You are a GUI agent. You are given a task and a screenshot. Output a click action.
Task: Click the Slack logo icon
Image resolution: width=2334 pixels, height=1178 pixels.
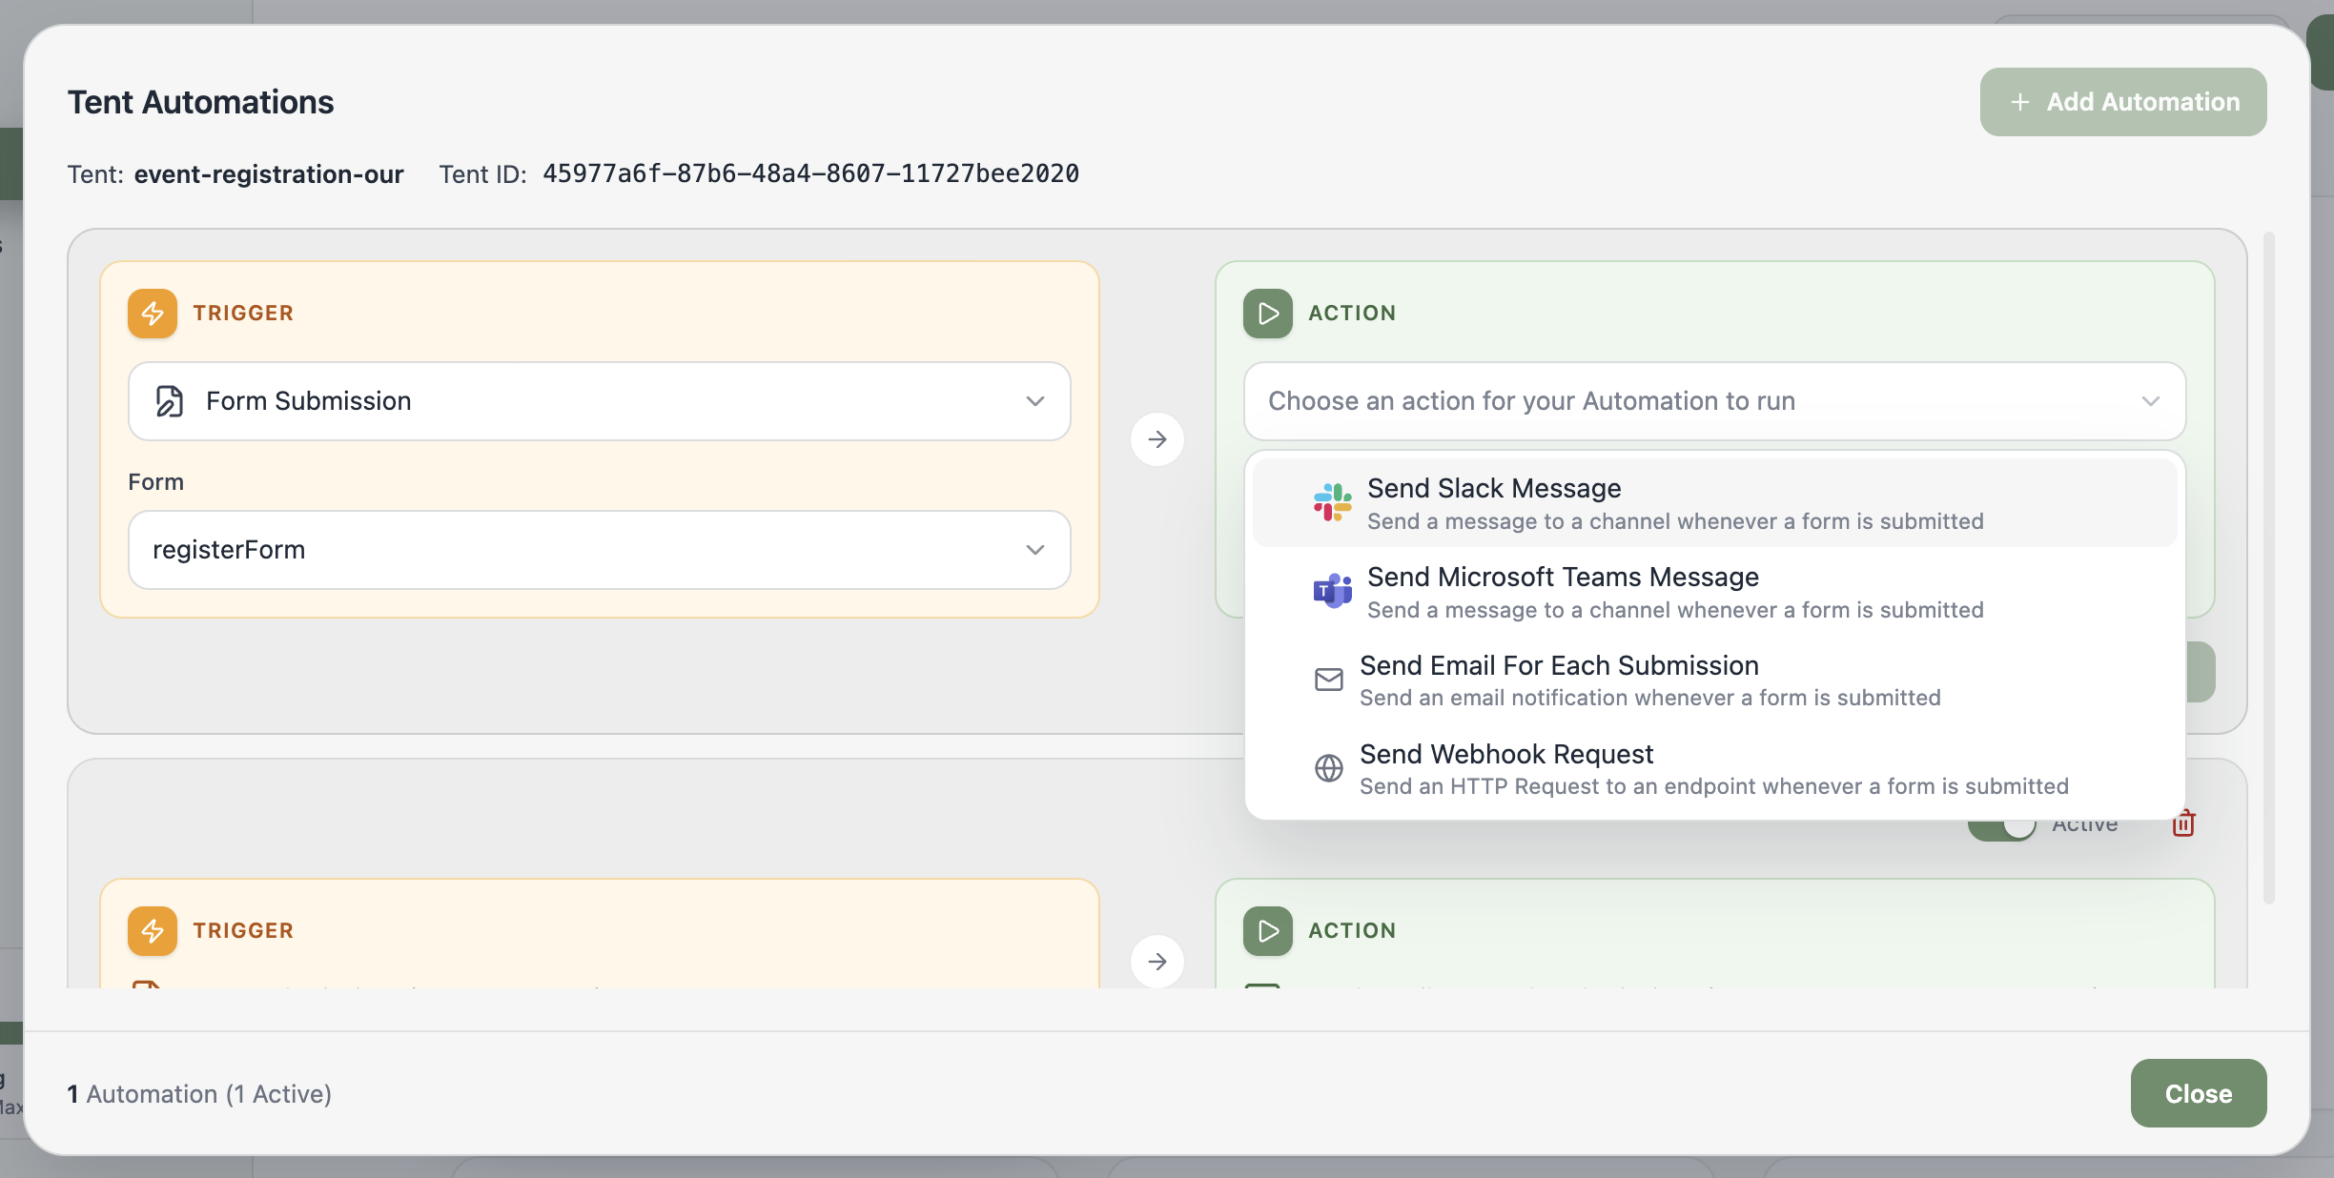click(x=1332, y=502)
